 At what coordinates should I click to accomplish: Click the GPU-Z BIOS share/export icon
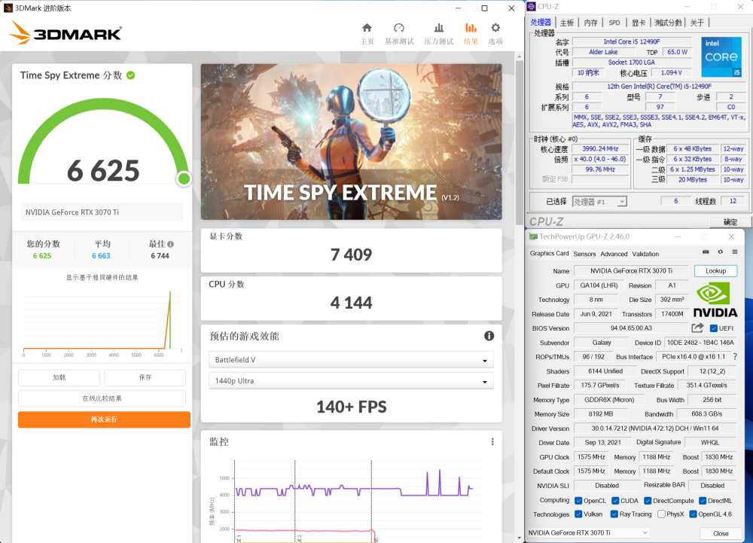(697, 328)
